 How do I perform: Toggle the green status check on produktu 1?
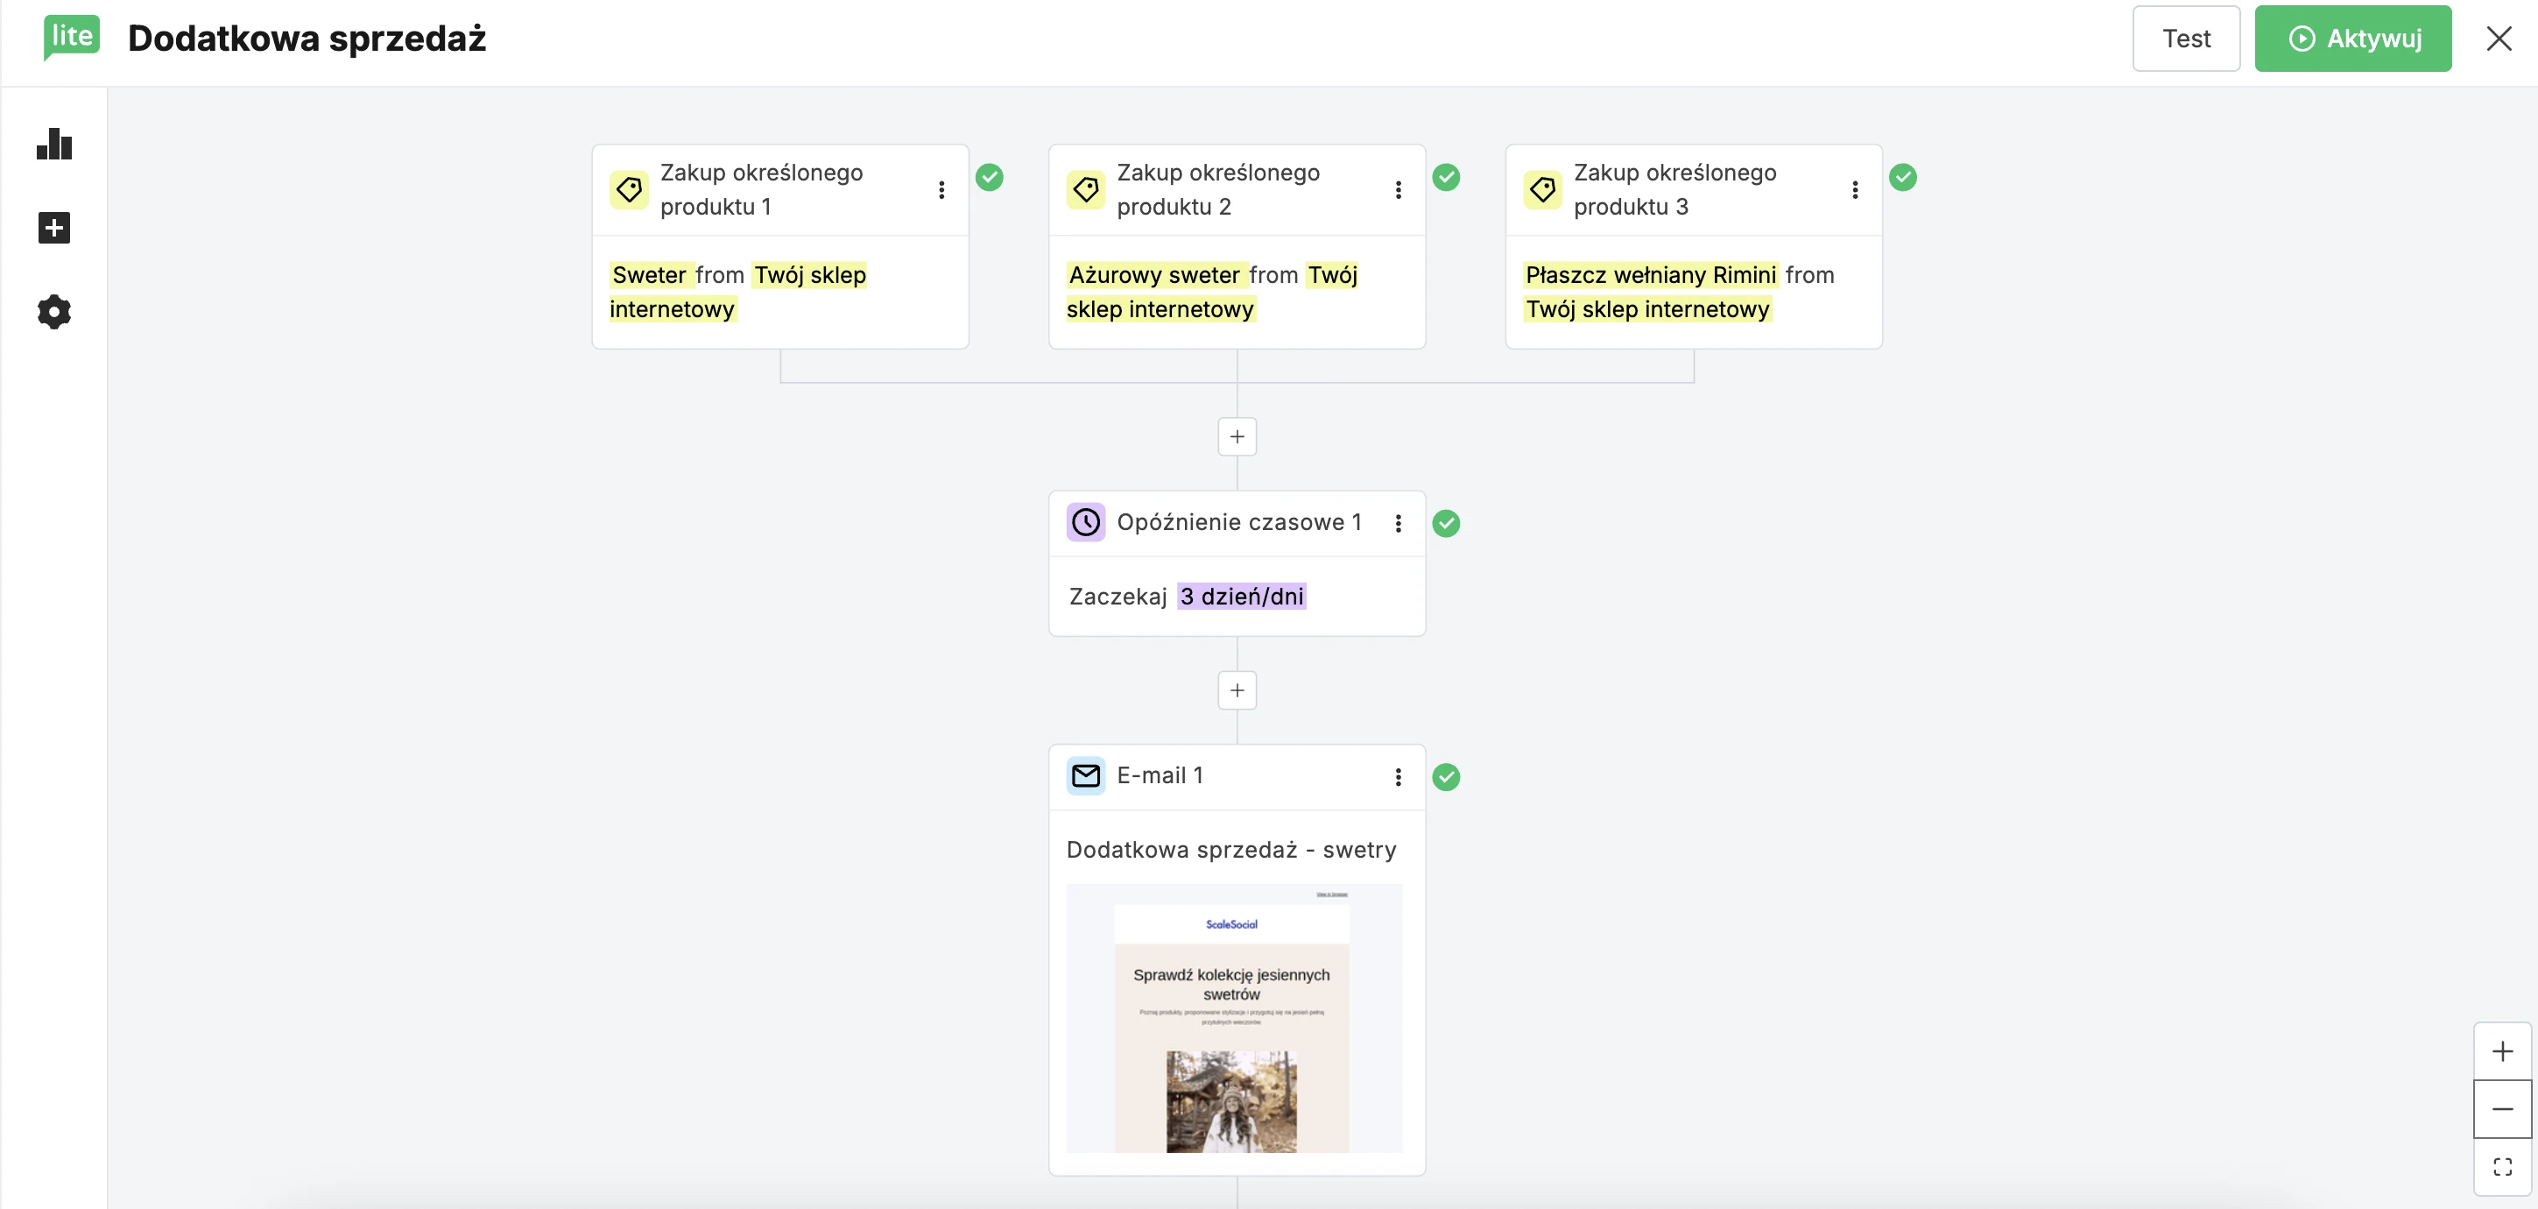991,176
